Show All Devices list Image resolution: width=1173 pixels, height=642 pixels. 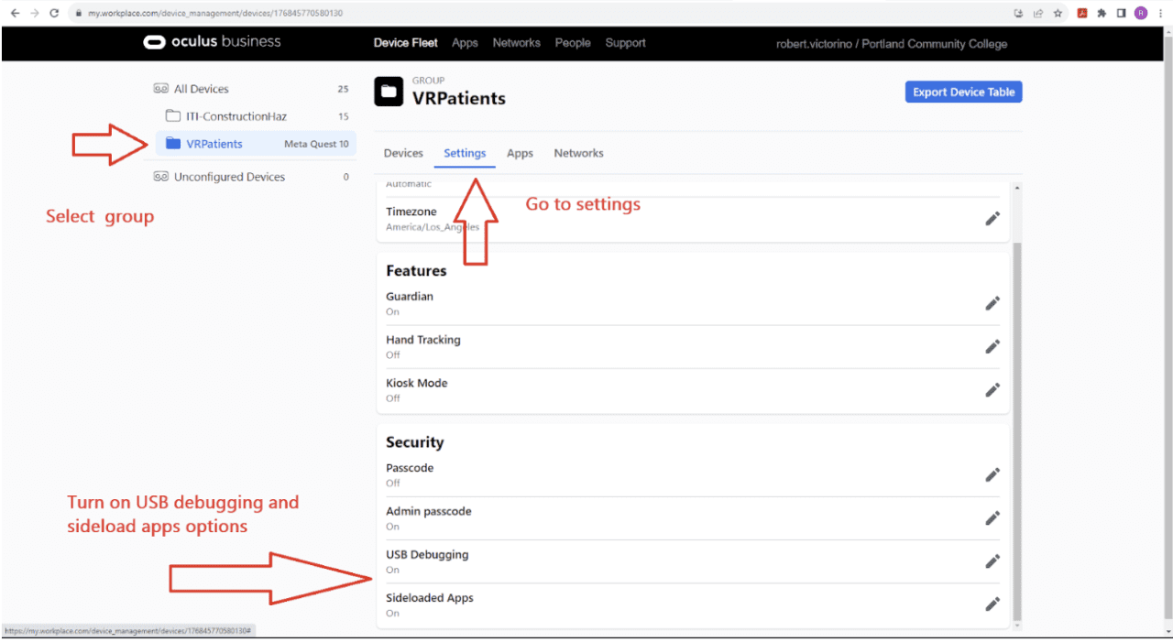click(x=201, y=89)
